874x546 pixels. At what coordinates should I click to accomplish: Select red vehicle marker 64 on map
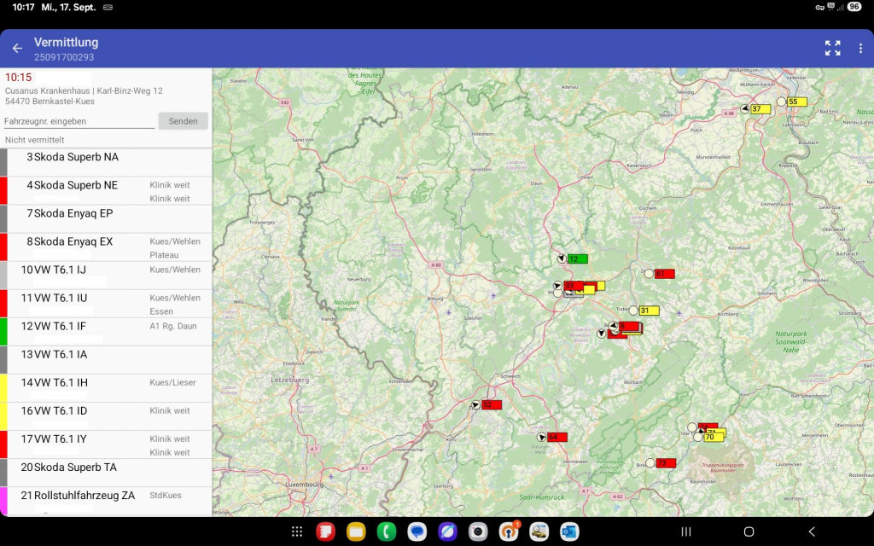556,437
